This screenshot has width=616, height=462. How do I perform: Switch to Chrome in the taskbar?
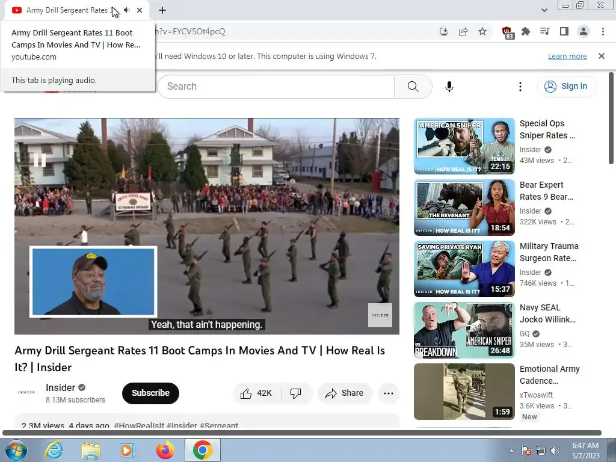click(202, 450)
